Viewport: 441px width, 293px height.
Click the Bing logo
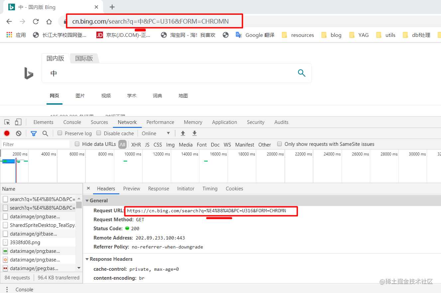tap(29, 73)
